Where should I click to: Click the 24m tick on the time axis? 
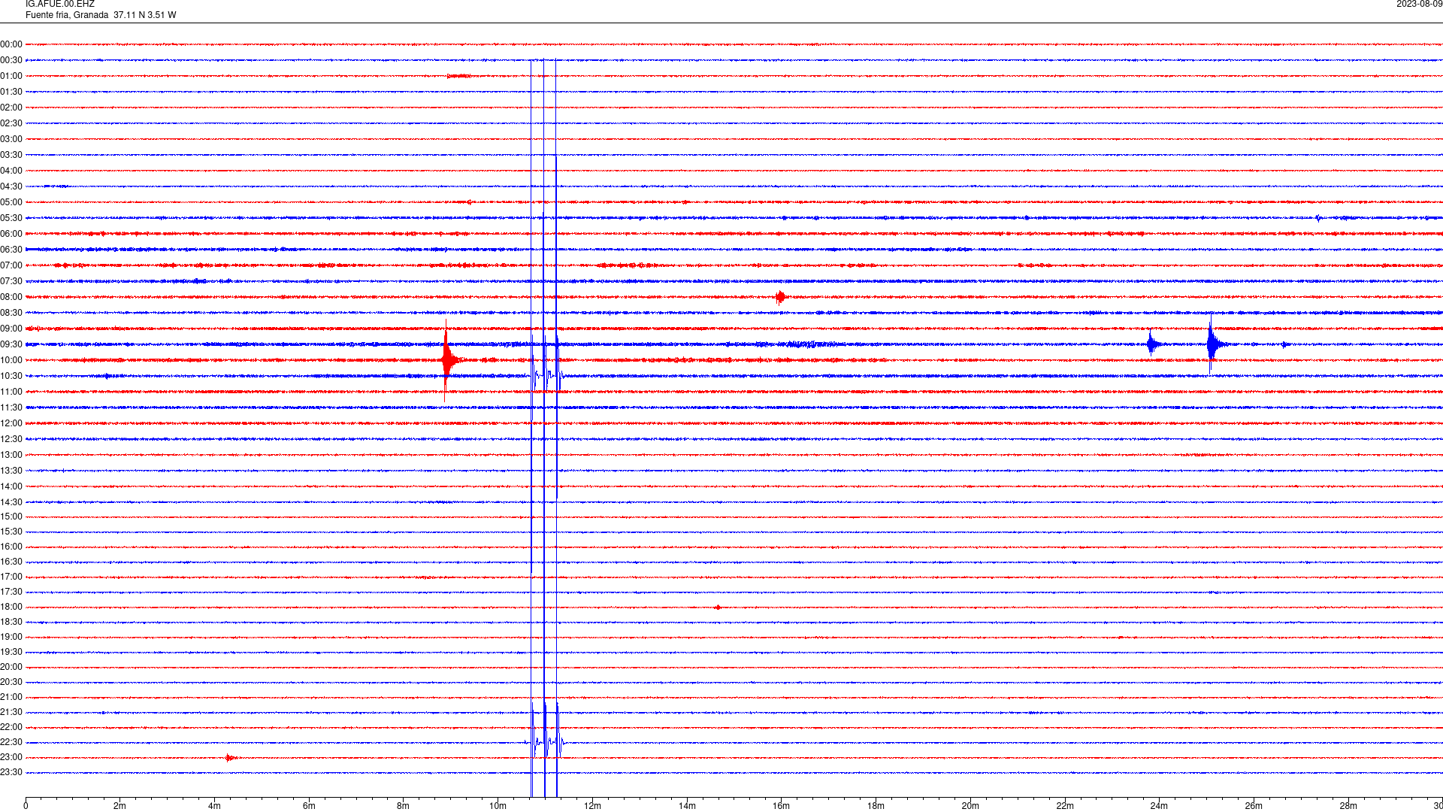click(x=1159, y=806)
